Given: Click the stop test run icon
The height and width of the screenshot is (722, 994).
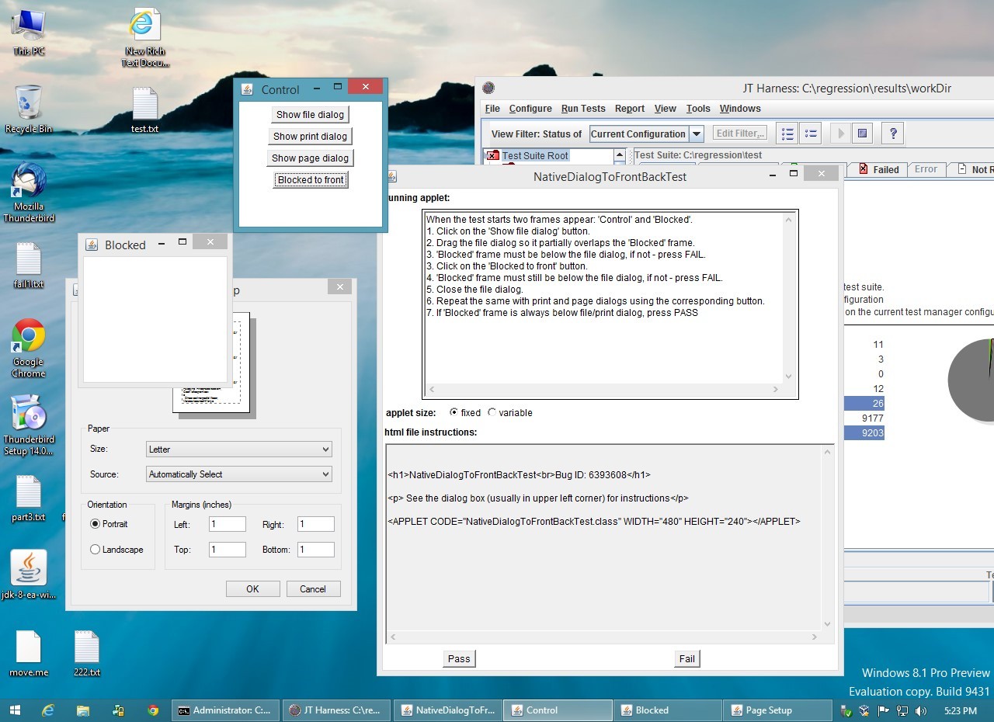Looking at the screenshot, I should pos(862,134).
